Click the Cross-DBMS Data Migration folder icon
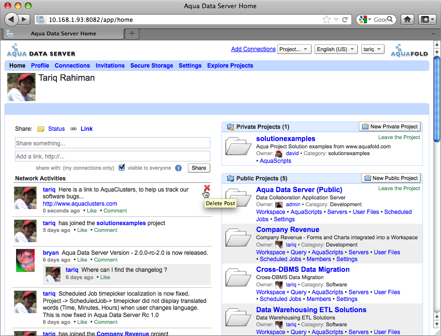Screen dimensions: 441x336 [x=238, y=277]
